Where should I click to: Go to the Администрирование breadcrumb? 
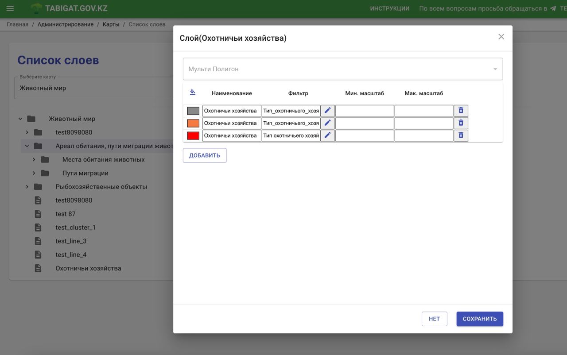pyautogui.click(x=66, y=24)
